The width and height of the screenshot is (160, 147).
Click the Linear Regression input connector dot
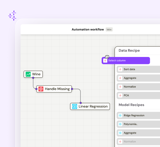pyautogui.click(x=81, y=103)
